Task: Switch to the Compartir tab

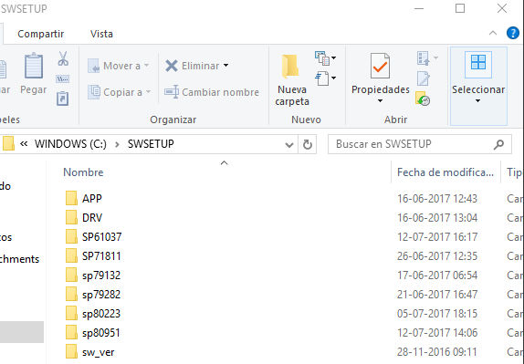Action: click(x=41, y=34)
